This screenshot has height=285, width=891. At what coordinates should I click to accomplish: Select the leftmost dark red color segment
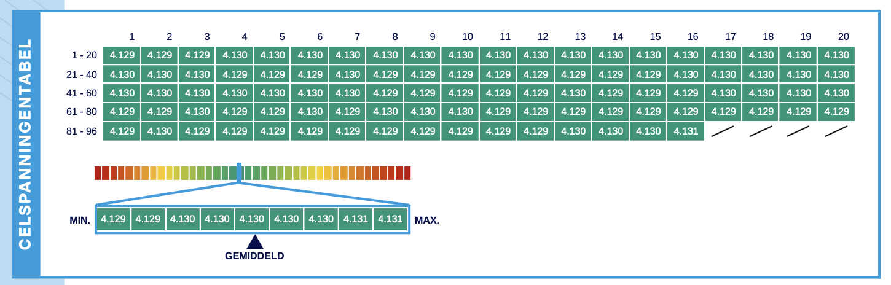98,173
